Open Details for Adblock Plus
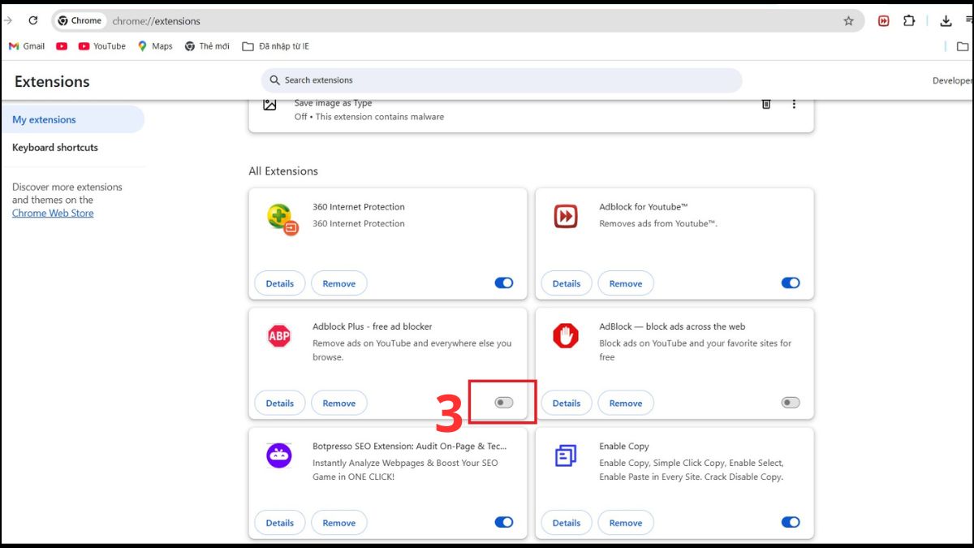Image resolution: width=974 pixels, height=548 pixels. tap(280, 403)
